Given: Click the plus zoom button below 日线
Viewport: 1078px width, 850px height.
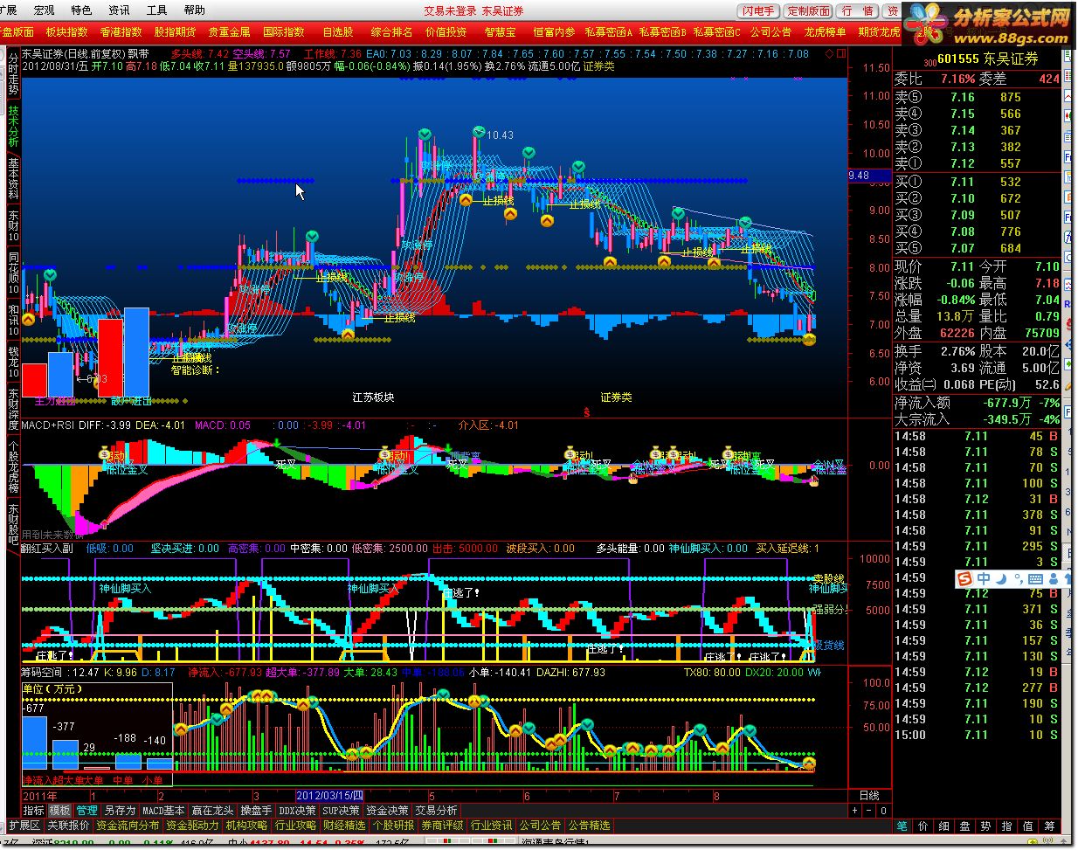Looking at the screenshot, I should [856, 811].
